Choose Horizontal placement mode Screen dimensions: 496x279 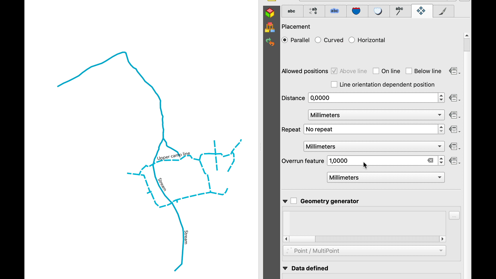(352, 40)
